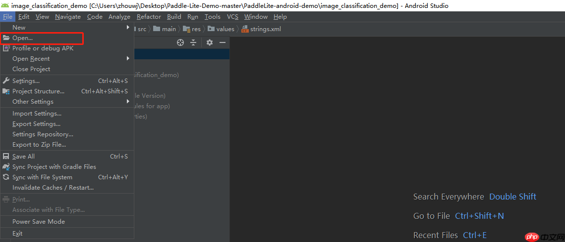Open the Code menu
The width and height of the screenshot is (565, 242).
tap(95, 16)
